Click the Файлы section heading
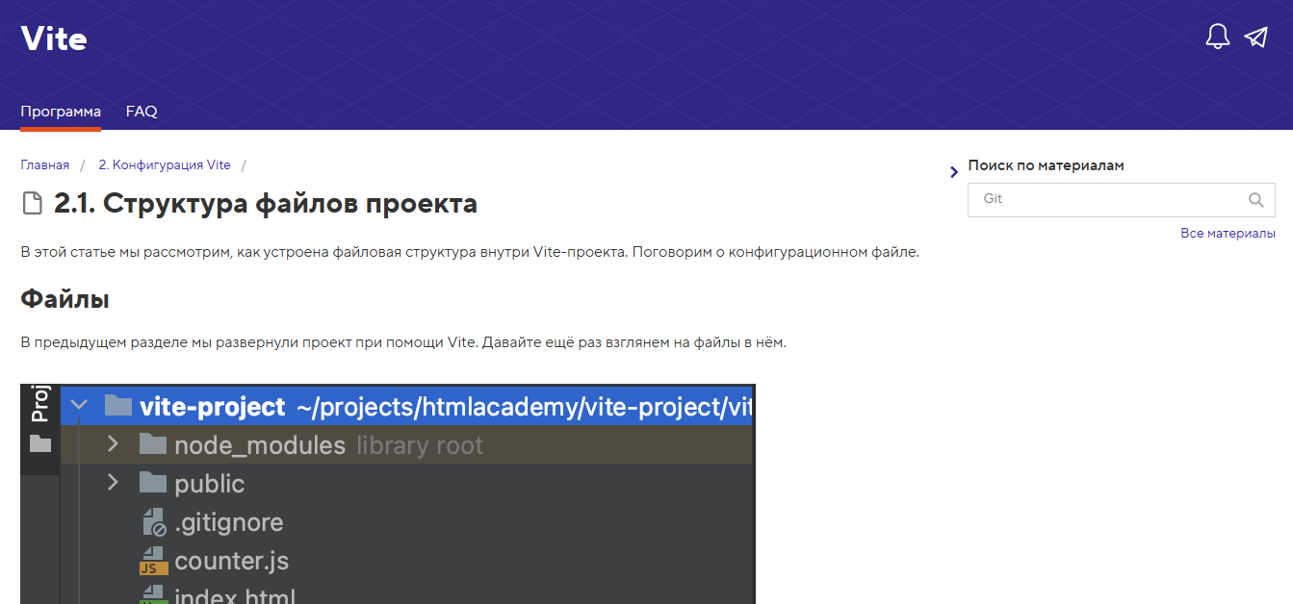1293x604 pixels. 65,299
